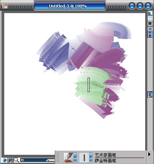Click the brush category paint icon
This screenshot has width=154, height=164.
point(69,158)
